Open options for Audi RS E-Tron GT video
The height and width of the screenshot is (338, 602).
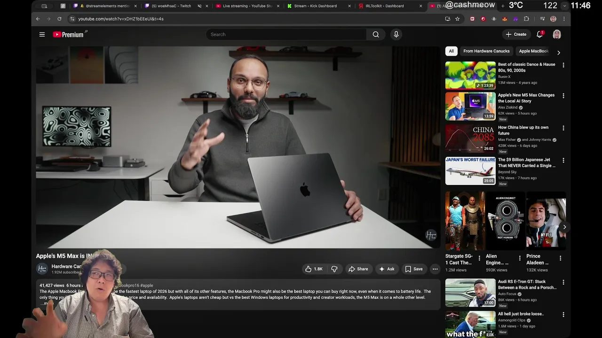pos(563,283)
